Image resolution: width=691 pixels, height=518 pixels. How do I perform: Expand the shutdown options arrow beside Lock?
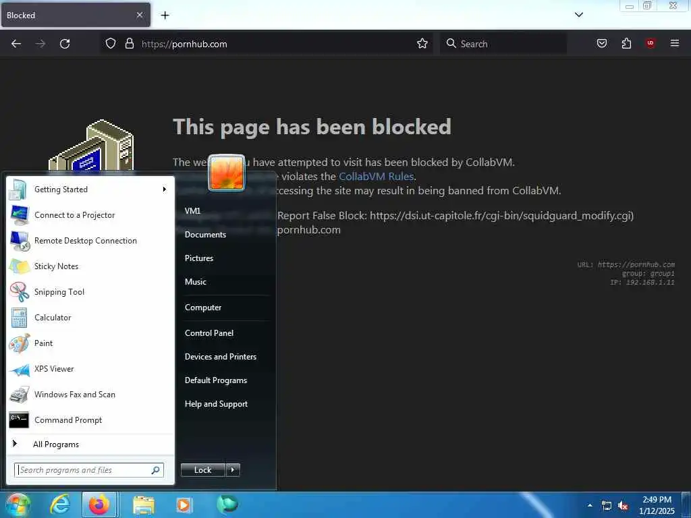click(233, 470)
